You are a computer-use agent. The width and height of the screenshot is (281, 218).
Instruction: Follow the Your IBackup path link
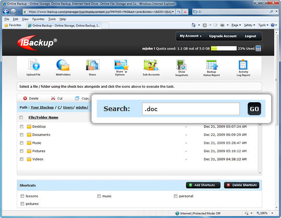tap(42, 107)
